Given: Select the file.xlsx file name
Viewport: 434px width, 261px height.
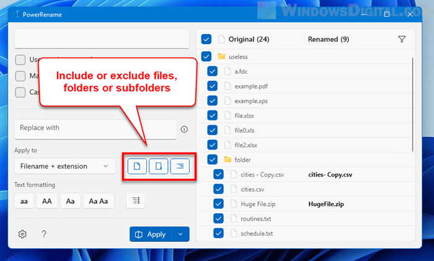Looking at the screenshot, I should (244, 116).
